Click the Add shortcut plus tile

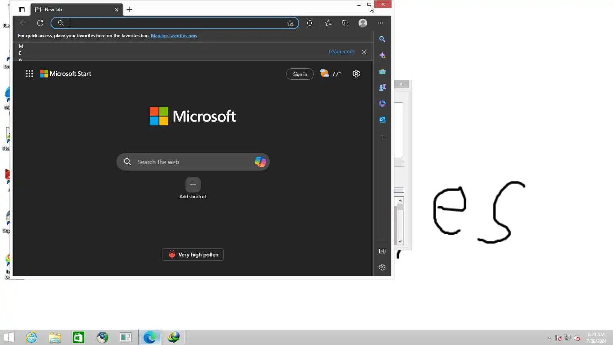(x=193, y=185)
